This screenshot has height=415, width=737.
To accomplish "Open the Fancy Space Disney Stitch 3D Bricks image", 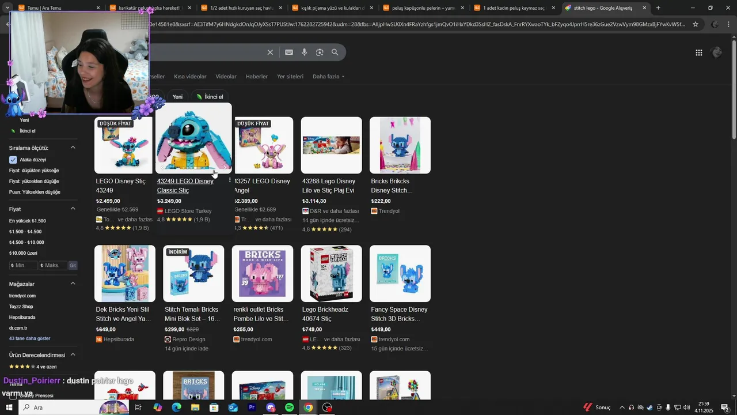I will click(x=400, y=274).
